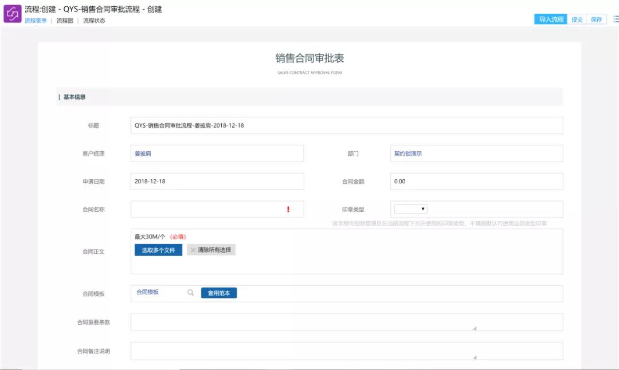Click the 姜披肩 customer manager link
Viewport: 619px width, 370px height.
[x=143, y=153]
